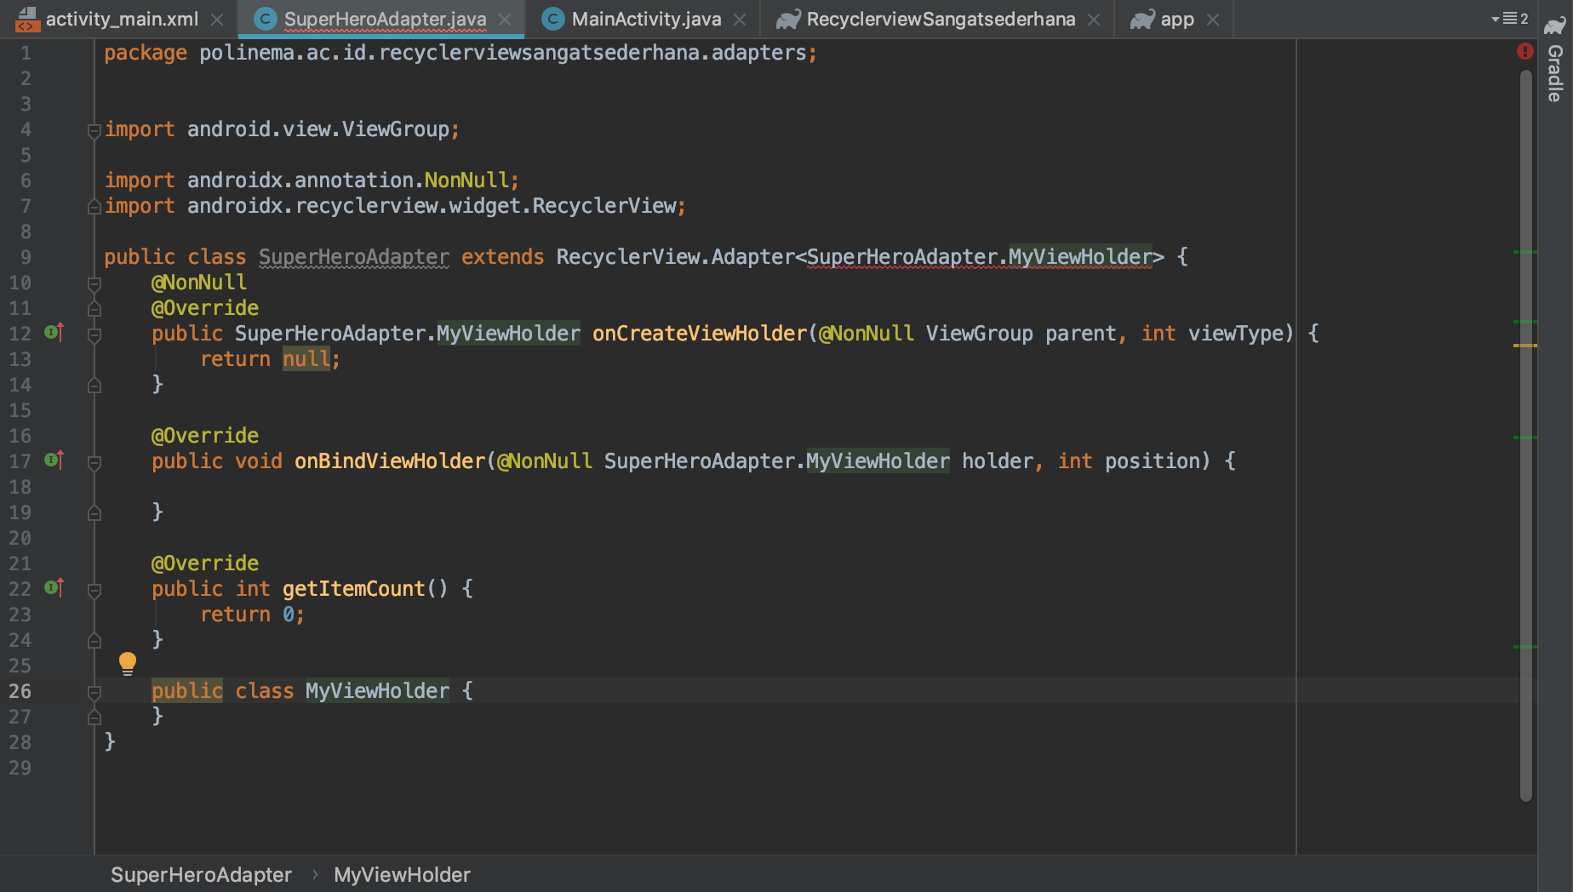Click the package declaration on line 1

460,53
